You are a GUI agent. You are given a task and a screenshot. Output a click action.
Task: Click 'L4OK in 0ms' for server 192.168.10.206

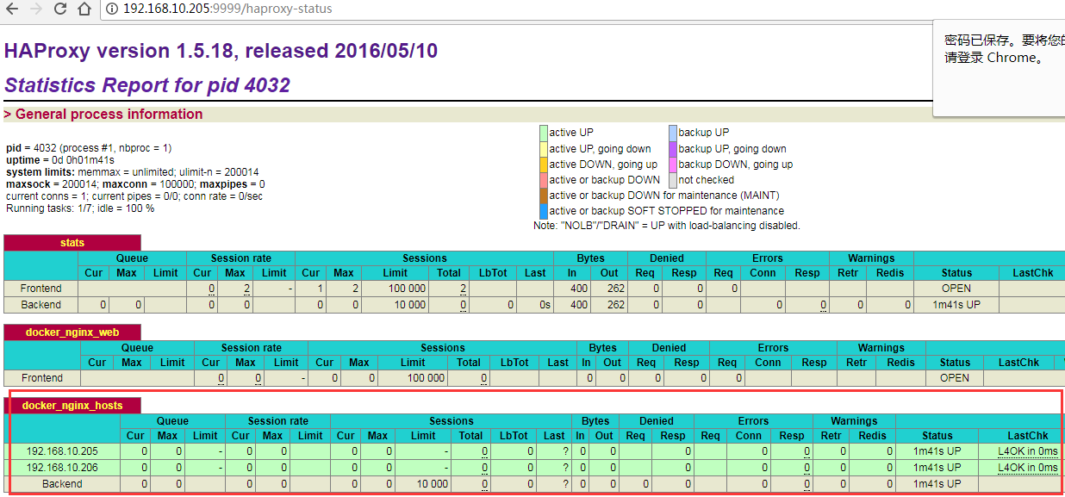click(1028, 468)
